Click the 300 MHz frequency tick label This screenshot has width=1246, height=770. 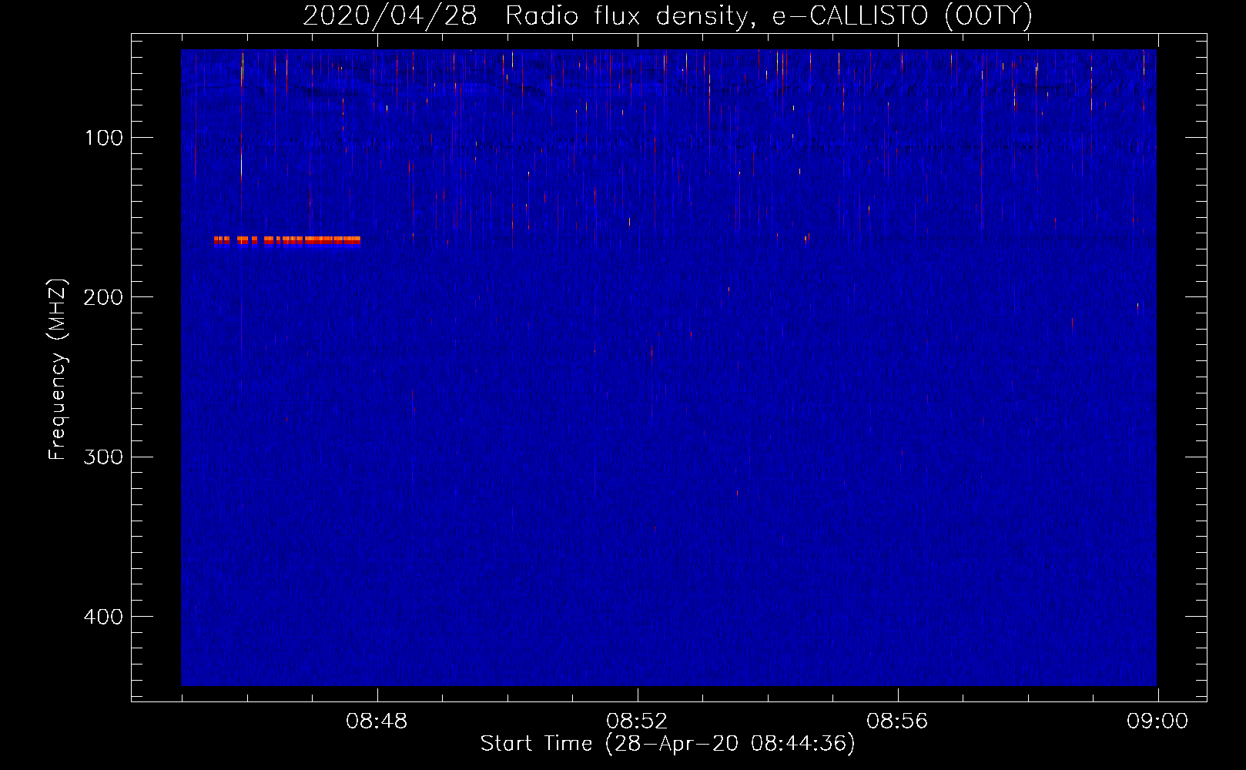coord(103,457)
